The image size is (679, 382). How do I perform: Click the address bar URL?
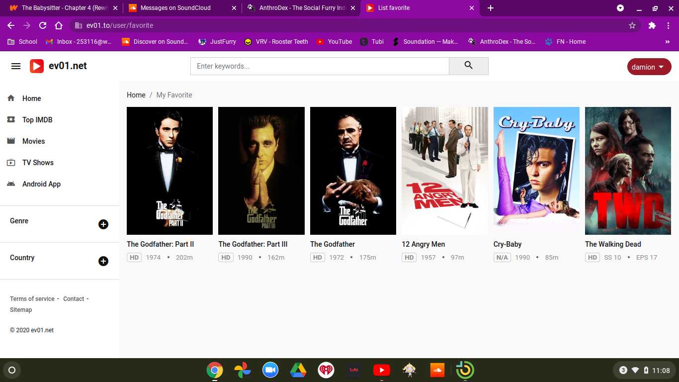coord(120,25)
